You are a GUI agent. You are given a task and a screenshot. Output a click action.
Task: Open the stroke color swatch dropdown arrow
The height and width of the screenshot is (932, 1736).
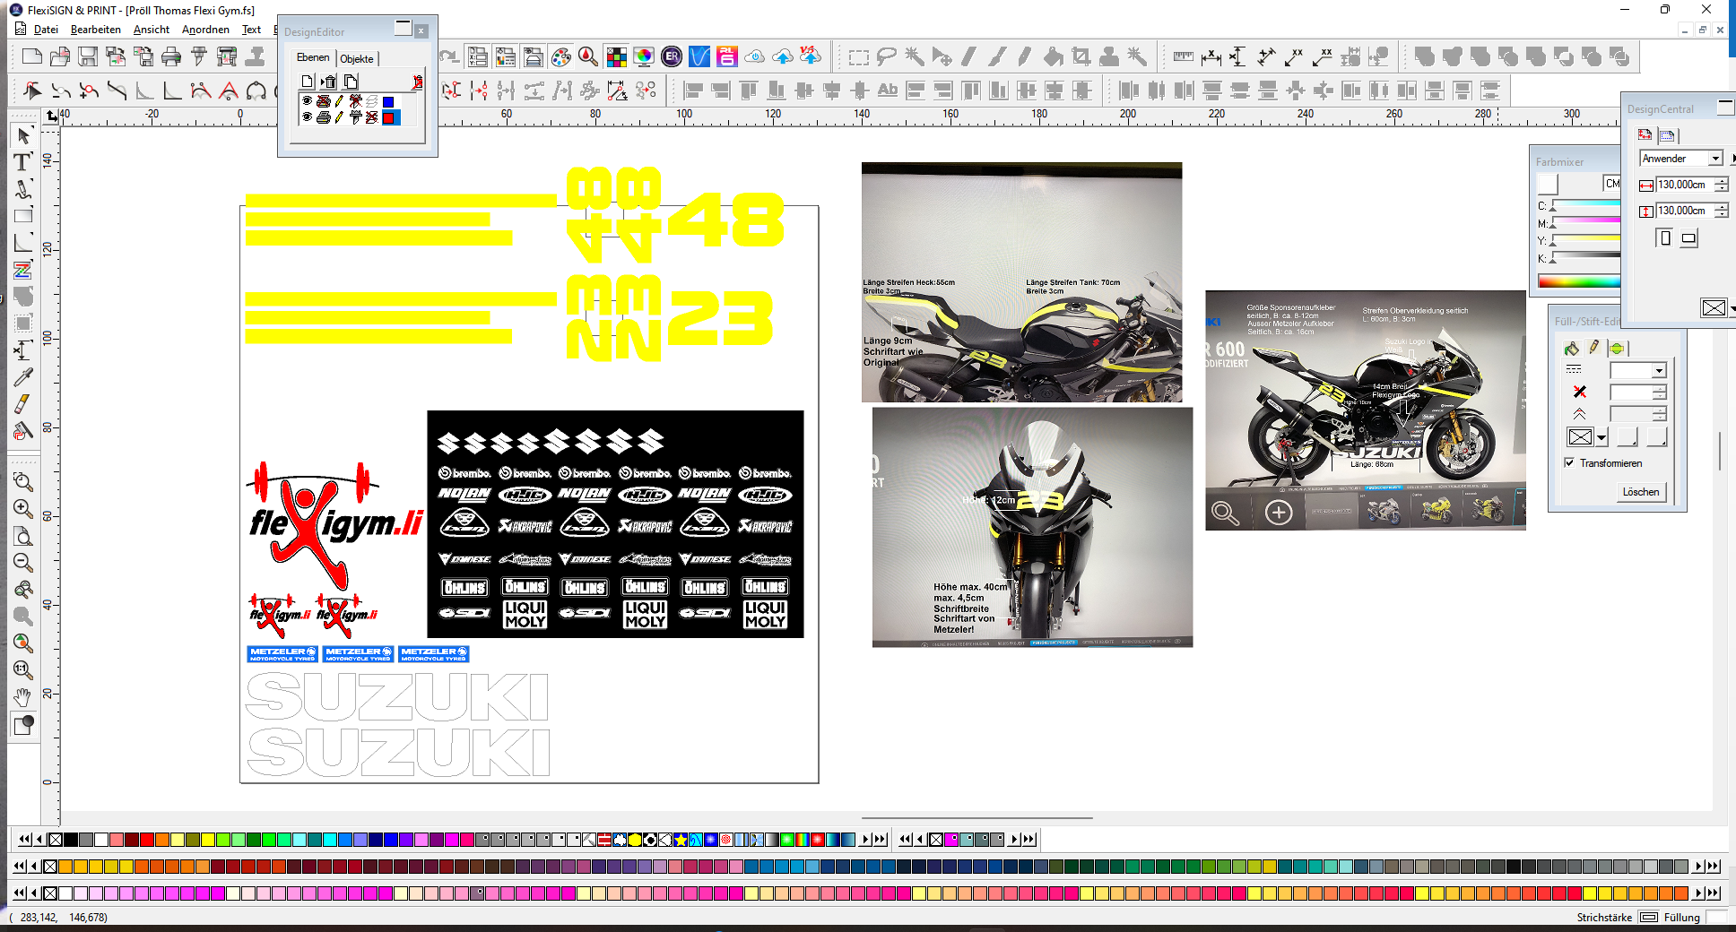[x=1601, y=438]
